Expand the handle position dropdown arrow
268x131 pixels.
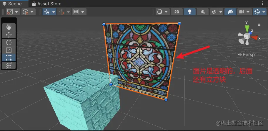click(x=17, y=12)
